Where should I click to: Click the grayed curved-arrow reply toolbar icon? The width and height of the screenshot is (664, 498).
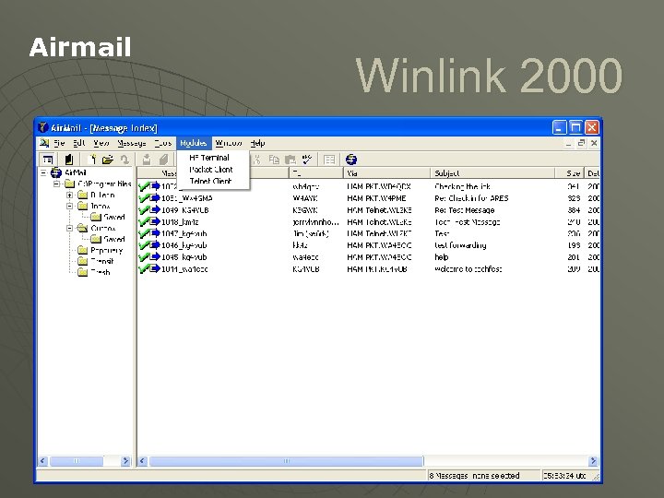point(125,160)
